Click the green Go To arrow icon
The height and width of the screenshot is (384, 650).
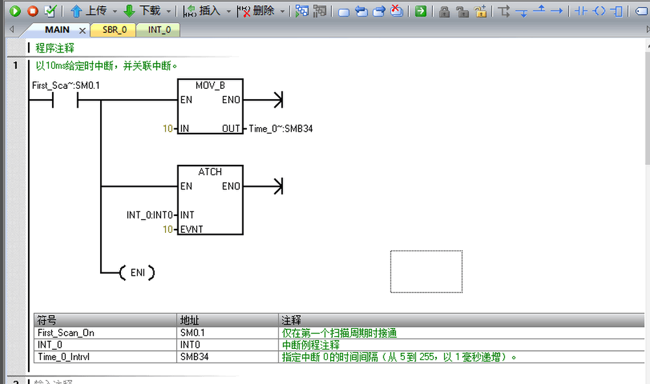point(421,11)
